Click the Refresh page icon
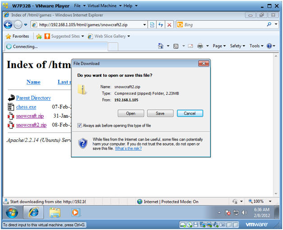This screenshot has width=283, height=230. click(160, 25)
